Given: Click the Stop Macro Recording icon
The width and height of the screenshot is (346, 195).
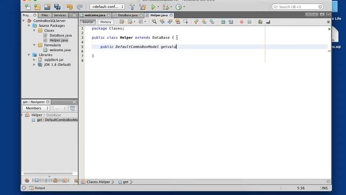Looking at the screenshot, I should click(x=249, y=22).
